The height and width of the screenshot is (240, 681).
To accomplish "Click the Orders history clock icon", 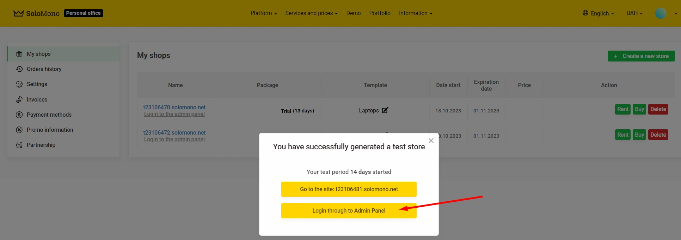I will point(19,69).
